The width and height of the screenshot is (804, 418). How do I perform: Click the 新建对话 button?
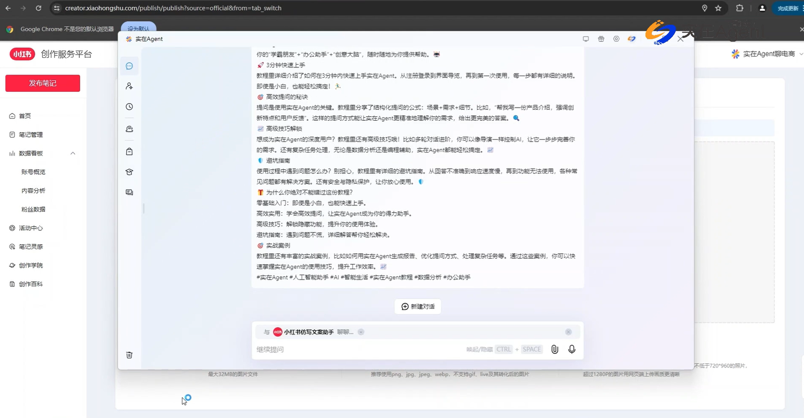point(417,306)
